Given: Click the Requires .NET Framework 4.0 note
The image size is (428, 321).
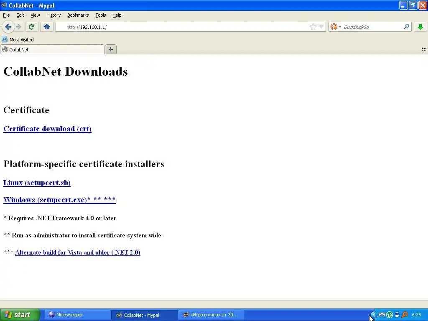Looking at the screenshot, I should click(60, 218).
